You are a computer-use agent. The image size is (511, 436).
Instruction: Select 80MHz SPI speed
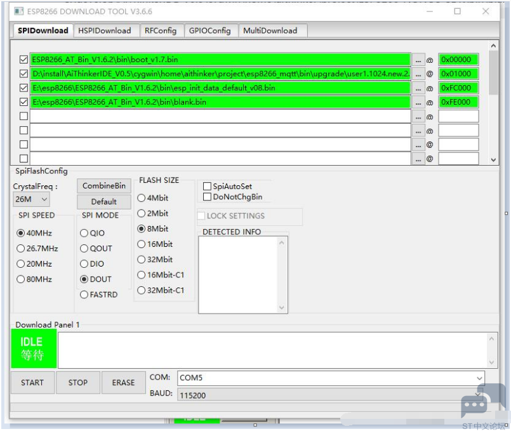click(x=20, y=279)
